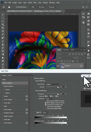Open the Filter menu
Viewport: 91px width, 132px height.
(35, 3)
